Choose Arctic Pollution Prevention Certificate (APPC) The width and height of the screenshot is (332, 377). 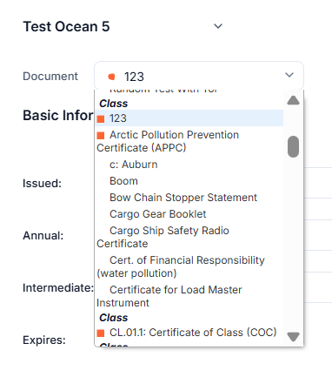click(x=189, y=141)
